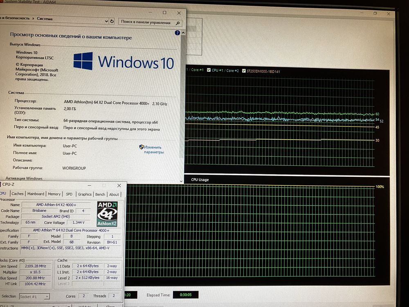The width and height of the screenshot is (409, 307).
Task: Select the Bench tab in CPU-Z
Action: coord(100,194)
